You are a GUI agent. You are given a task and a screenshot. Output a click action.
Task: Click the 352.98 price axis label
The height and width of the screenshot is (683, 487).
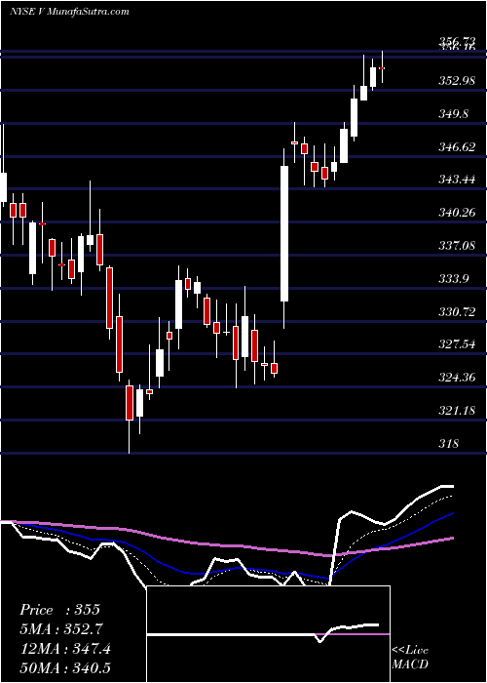click(457, 81)
